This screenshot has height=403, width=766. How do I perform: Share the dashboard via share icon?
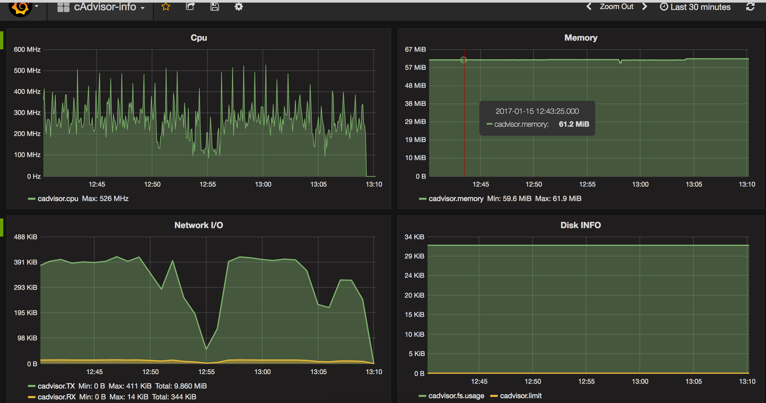point(190,6)
